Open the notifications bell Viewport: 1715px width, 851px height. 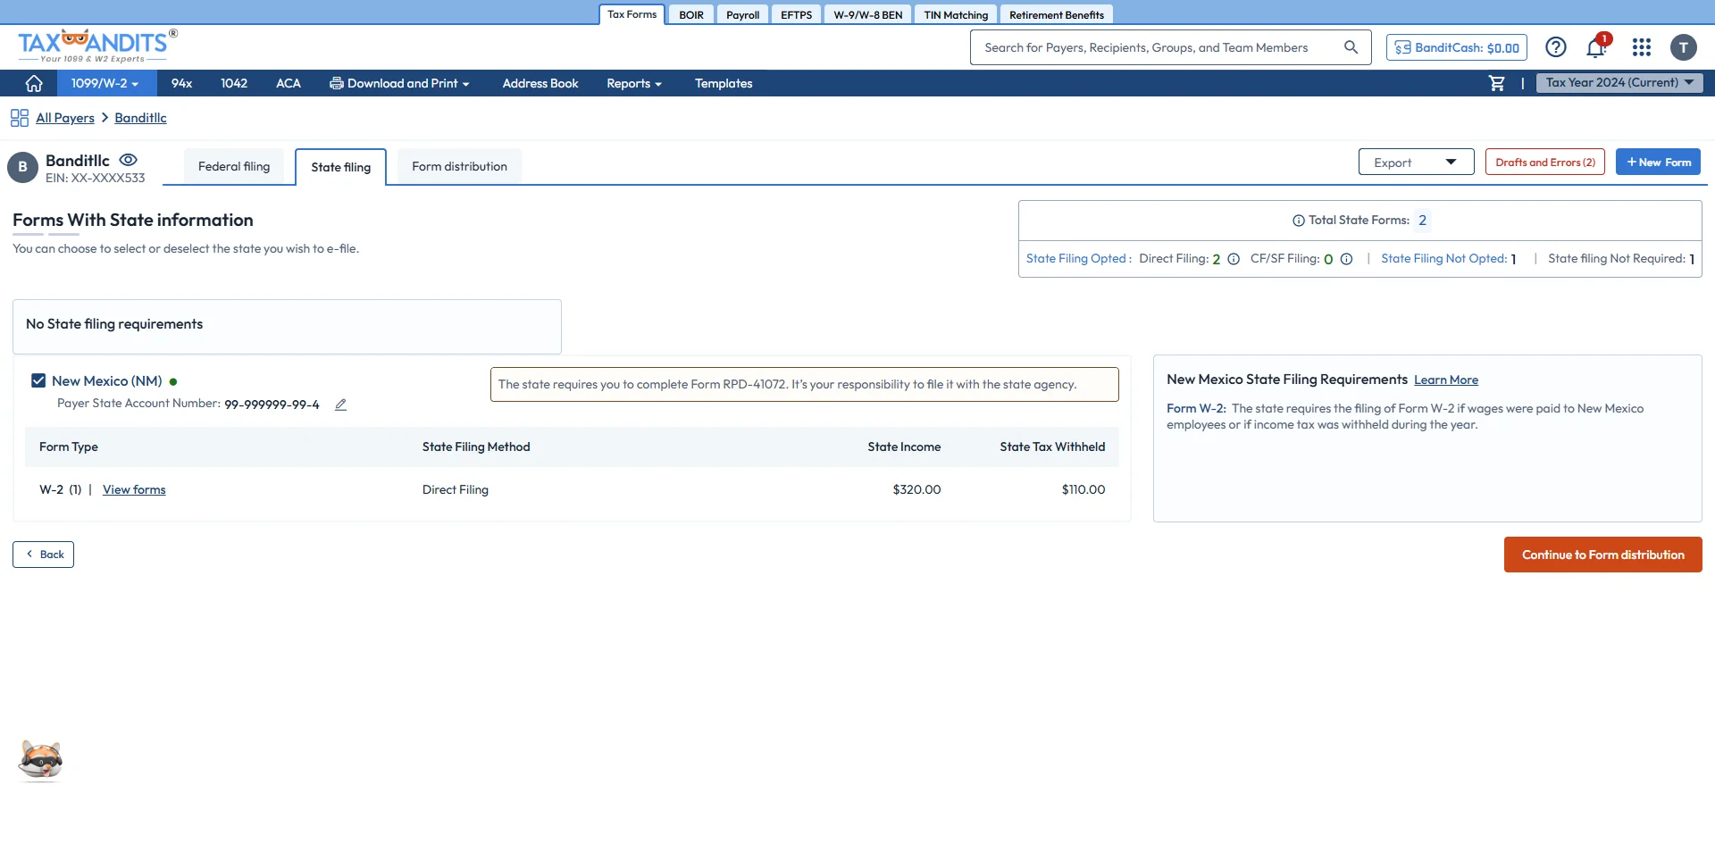[1596, 47]
